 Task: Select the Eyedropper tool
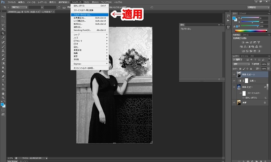click(3, 38)
